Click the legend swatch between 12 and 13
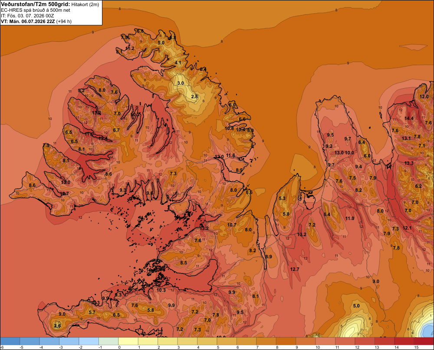Screen dimensions: 434x350 pyautogui.click(x=365, y=341)
